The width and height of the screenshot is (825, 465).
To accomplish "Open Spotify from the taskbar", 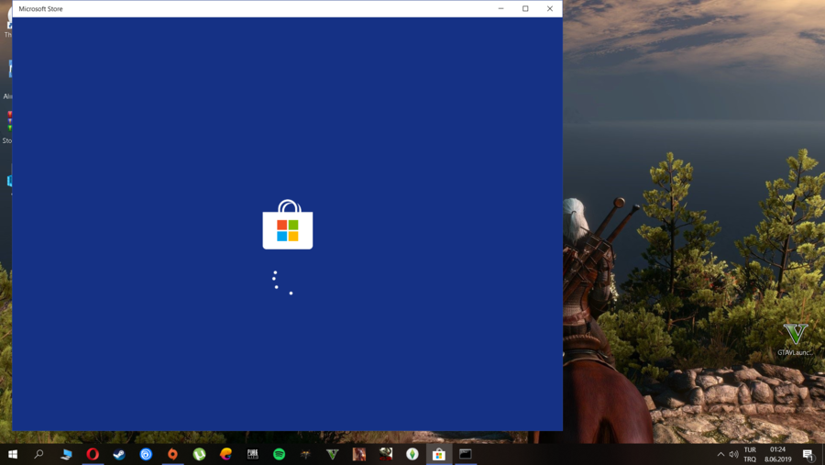I will click(280, 454).
